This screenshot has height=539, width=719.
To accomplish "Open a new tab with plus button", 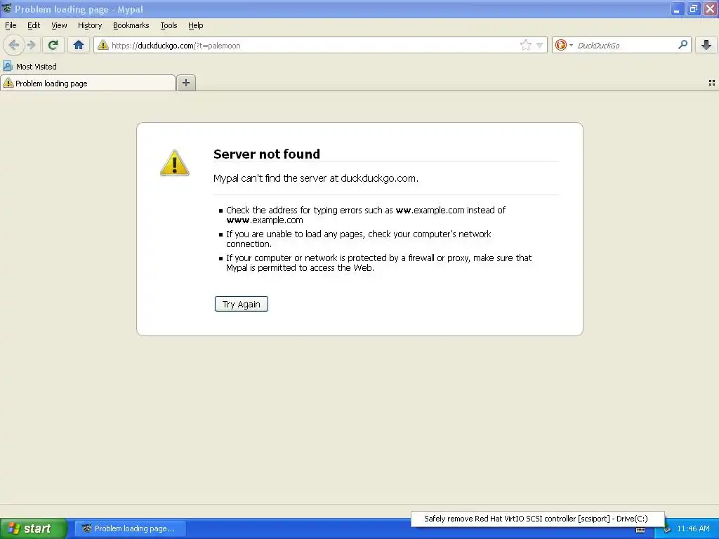I will coord(186,83).
